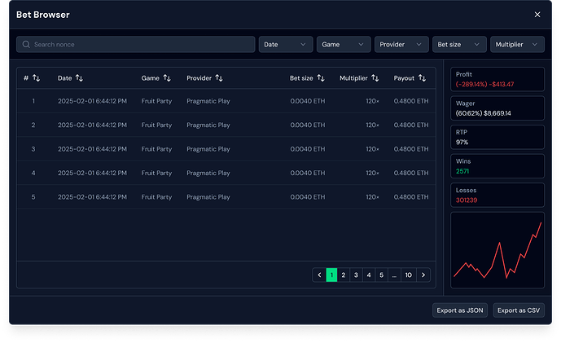Open the Bet size filter dropdown

(460, 44)
